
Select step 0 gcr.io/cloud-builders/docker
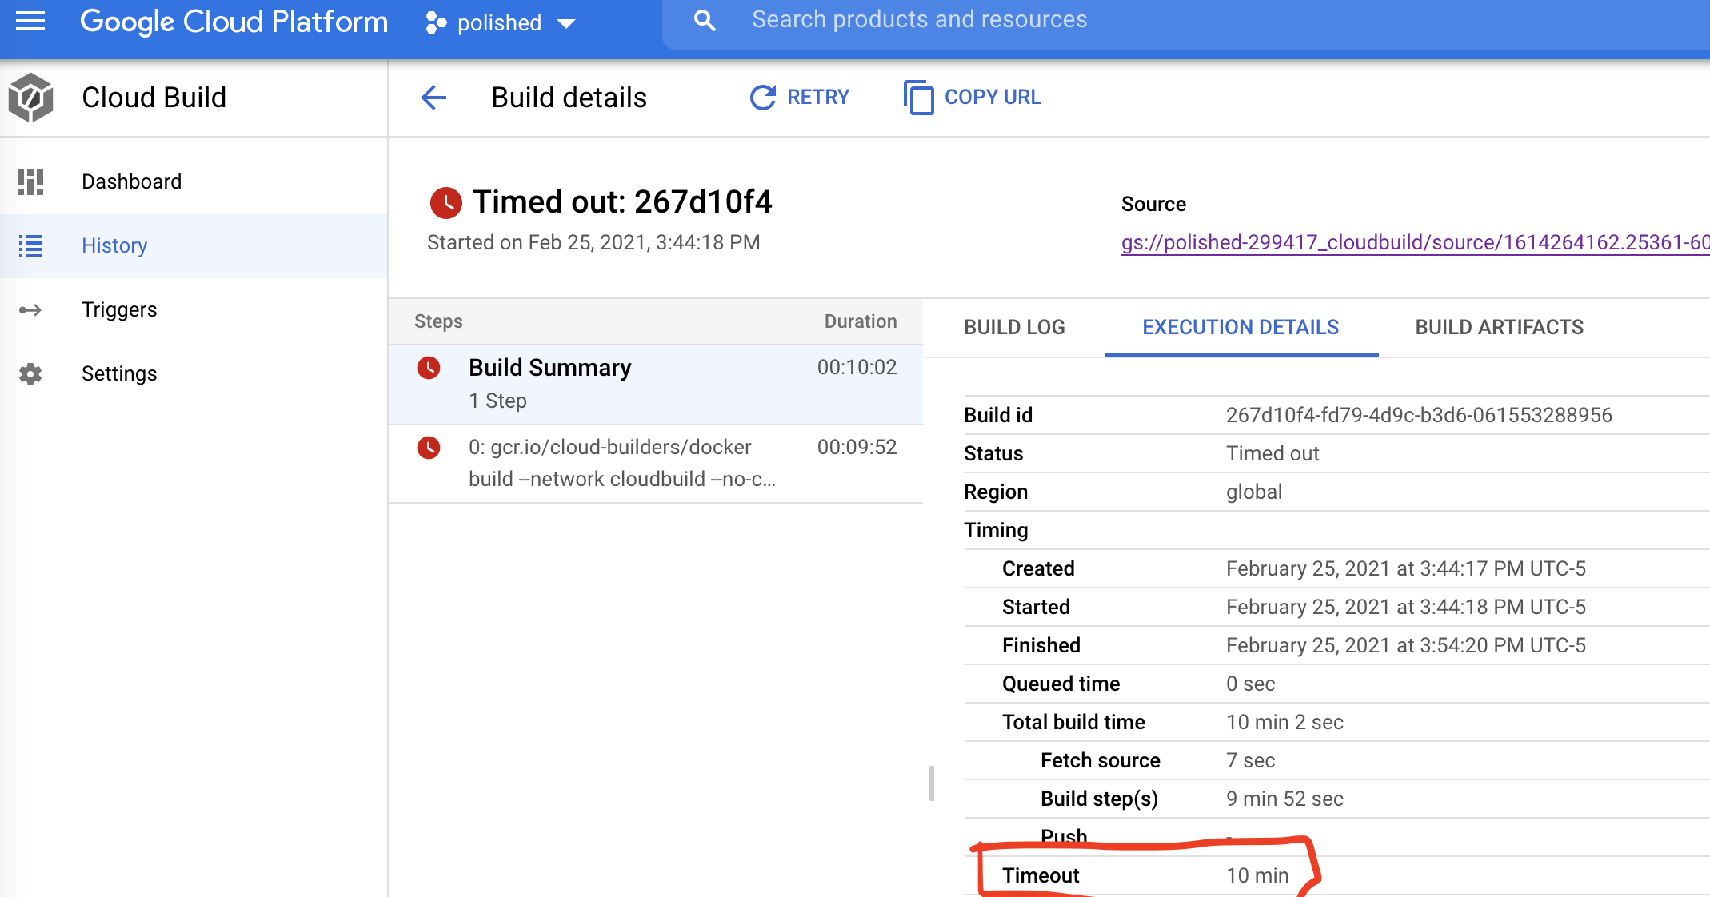pos(656,464)
